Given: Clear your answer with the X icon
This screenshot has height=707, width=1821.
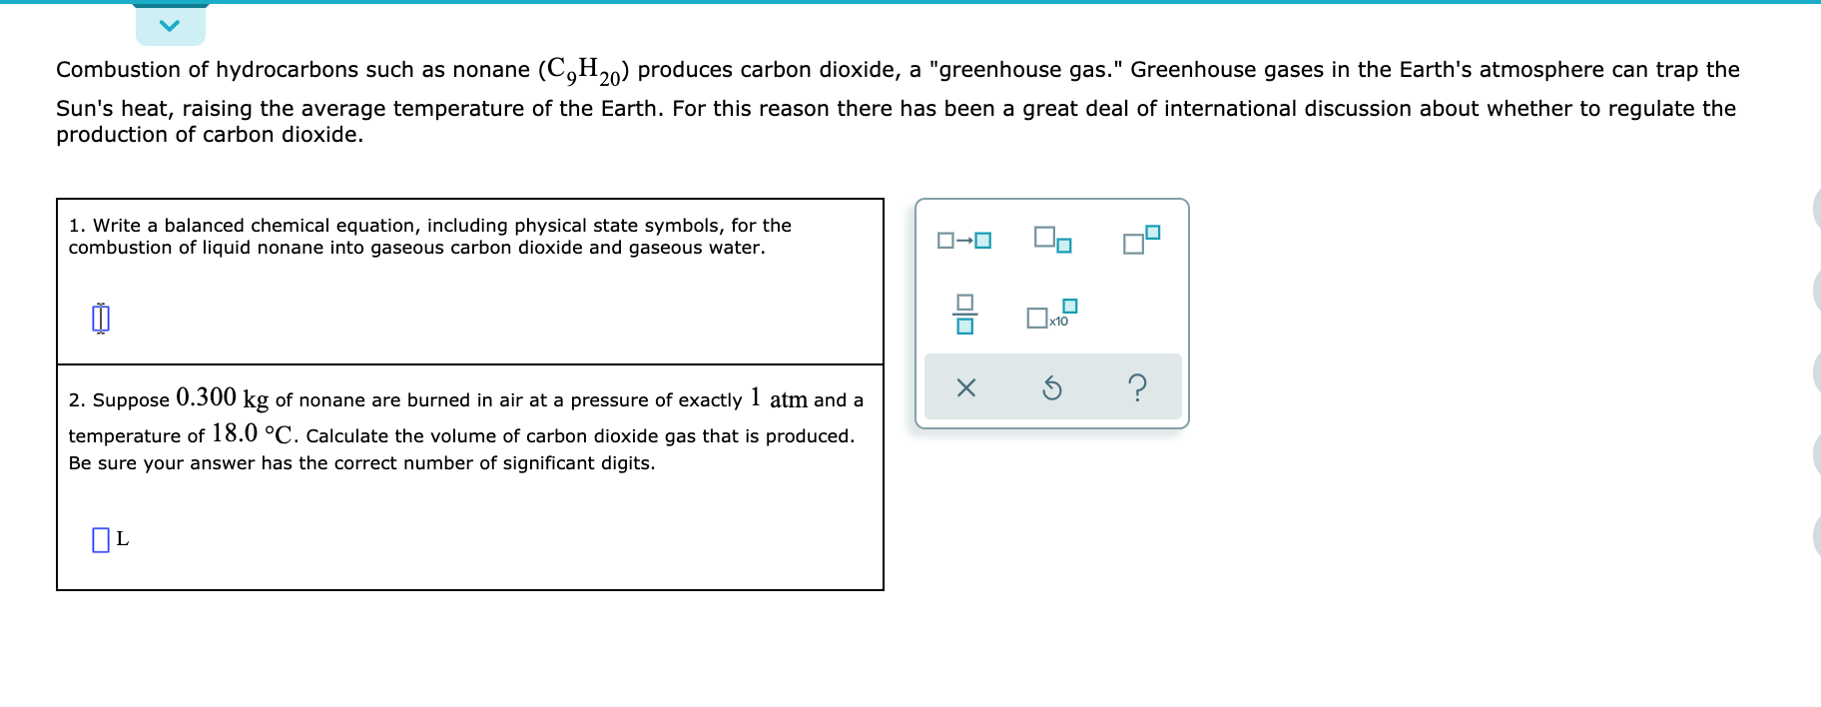Looking at the screenshot, I should 967,387.
